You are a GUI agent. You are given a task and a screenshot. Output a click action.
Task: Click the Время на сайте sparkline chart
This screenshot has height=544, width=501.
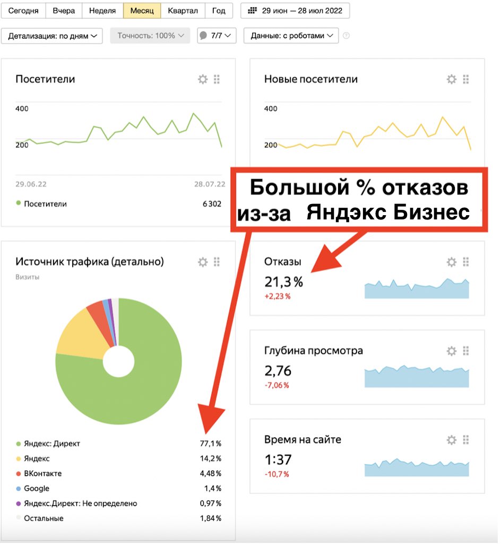pos(417,467)
